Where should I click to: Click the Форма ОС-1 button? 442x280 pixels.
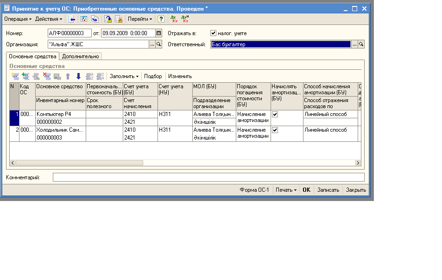pos(254,190)
